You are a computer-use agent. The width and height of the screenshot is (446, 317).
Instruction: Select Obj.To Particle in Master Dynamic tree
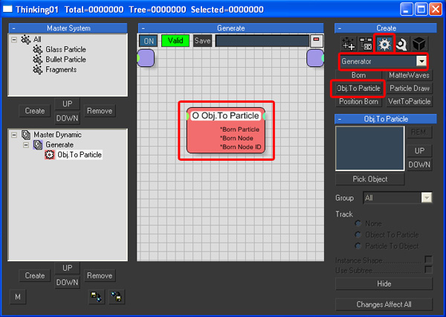(x=80, y=155)
